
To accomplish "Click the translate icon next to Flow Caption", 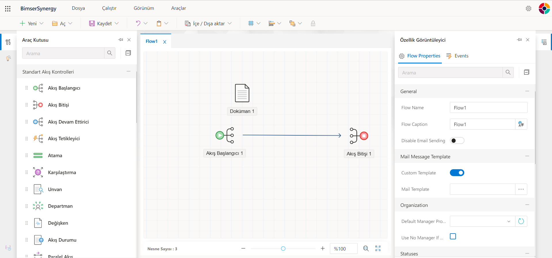I will [521, 124].
